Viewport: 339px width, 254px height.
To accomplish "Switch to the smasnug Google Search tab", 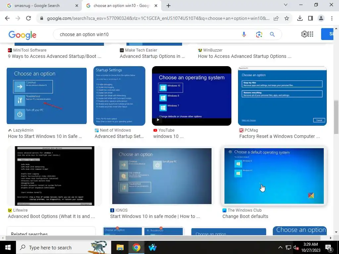I will tap(41, 6).
